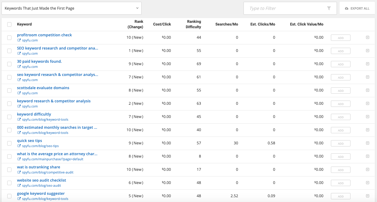Tick checkbox for quick seo tips
The image size is (377, 202).
9,143
